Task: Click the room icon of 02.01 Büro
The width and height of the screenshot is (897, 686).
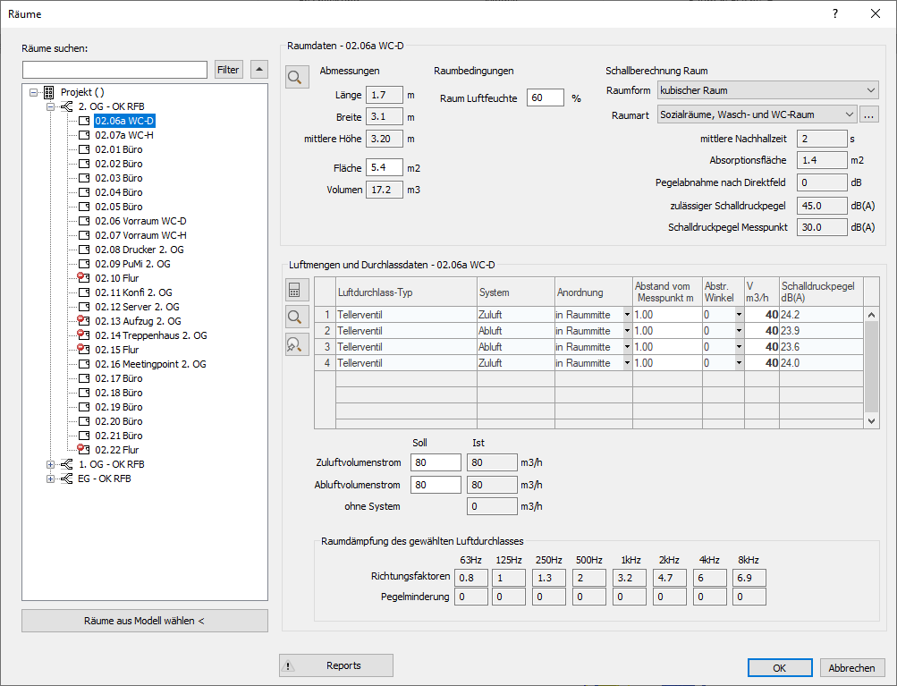Action: (84, 149)
